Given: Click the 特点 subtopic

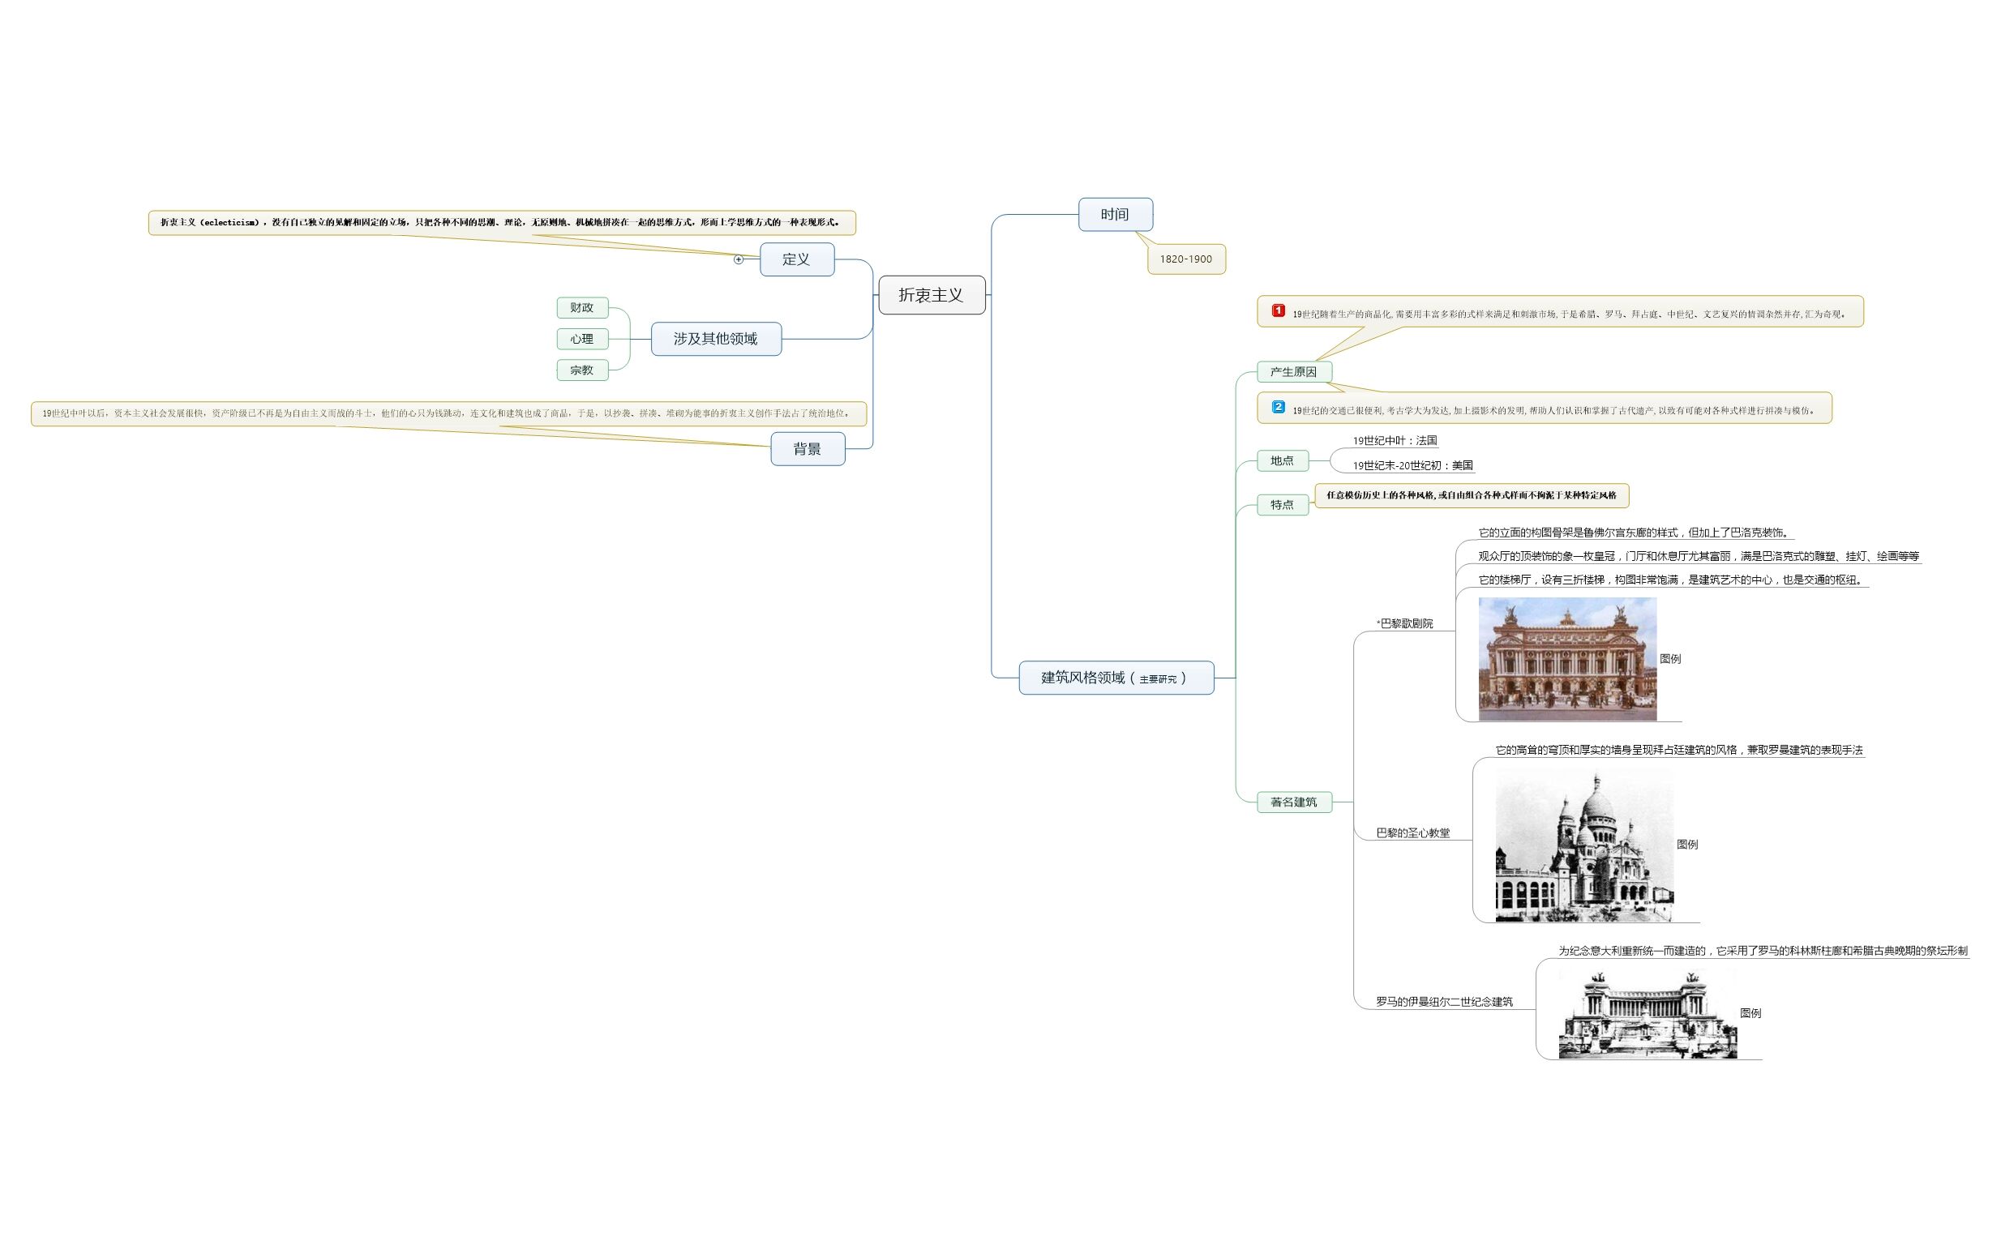Looking at the screenshot, I should [x=1281, y=504].
